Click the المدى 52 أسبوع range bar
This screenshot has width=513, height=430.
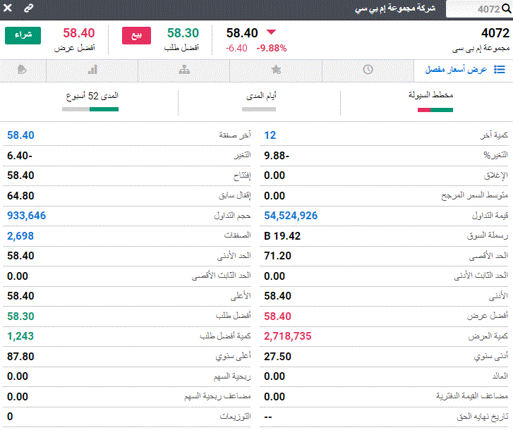pyautogui.click(x=90, y=109)
